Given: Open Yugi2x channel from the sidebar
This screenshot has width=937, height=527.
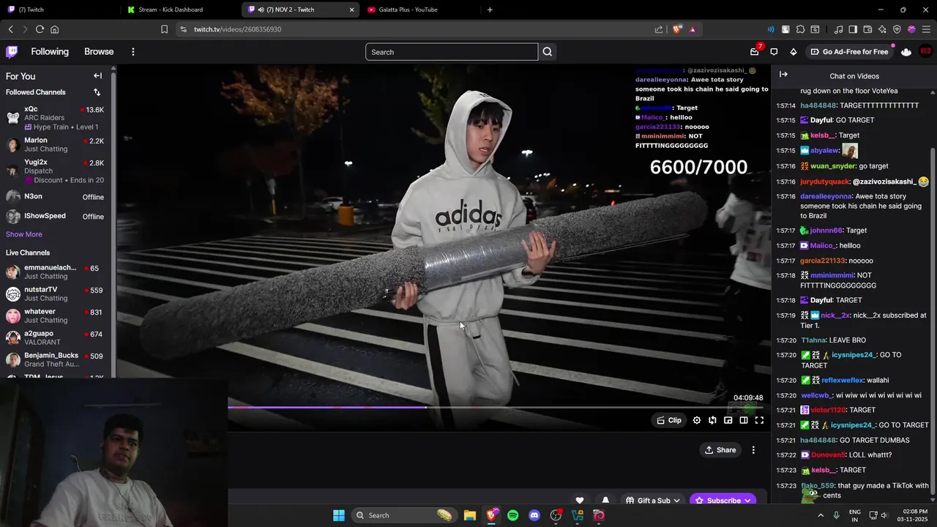Looking at the screenshot, I should (56, 171).
